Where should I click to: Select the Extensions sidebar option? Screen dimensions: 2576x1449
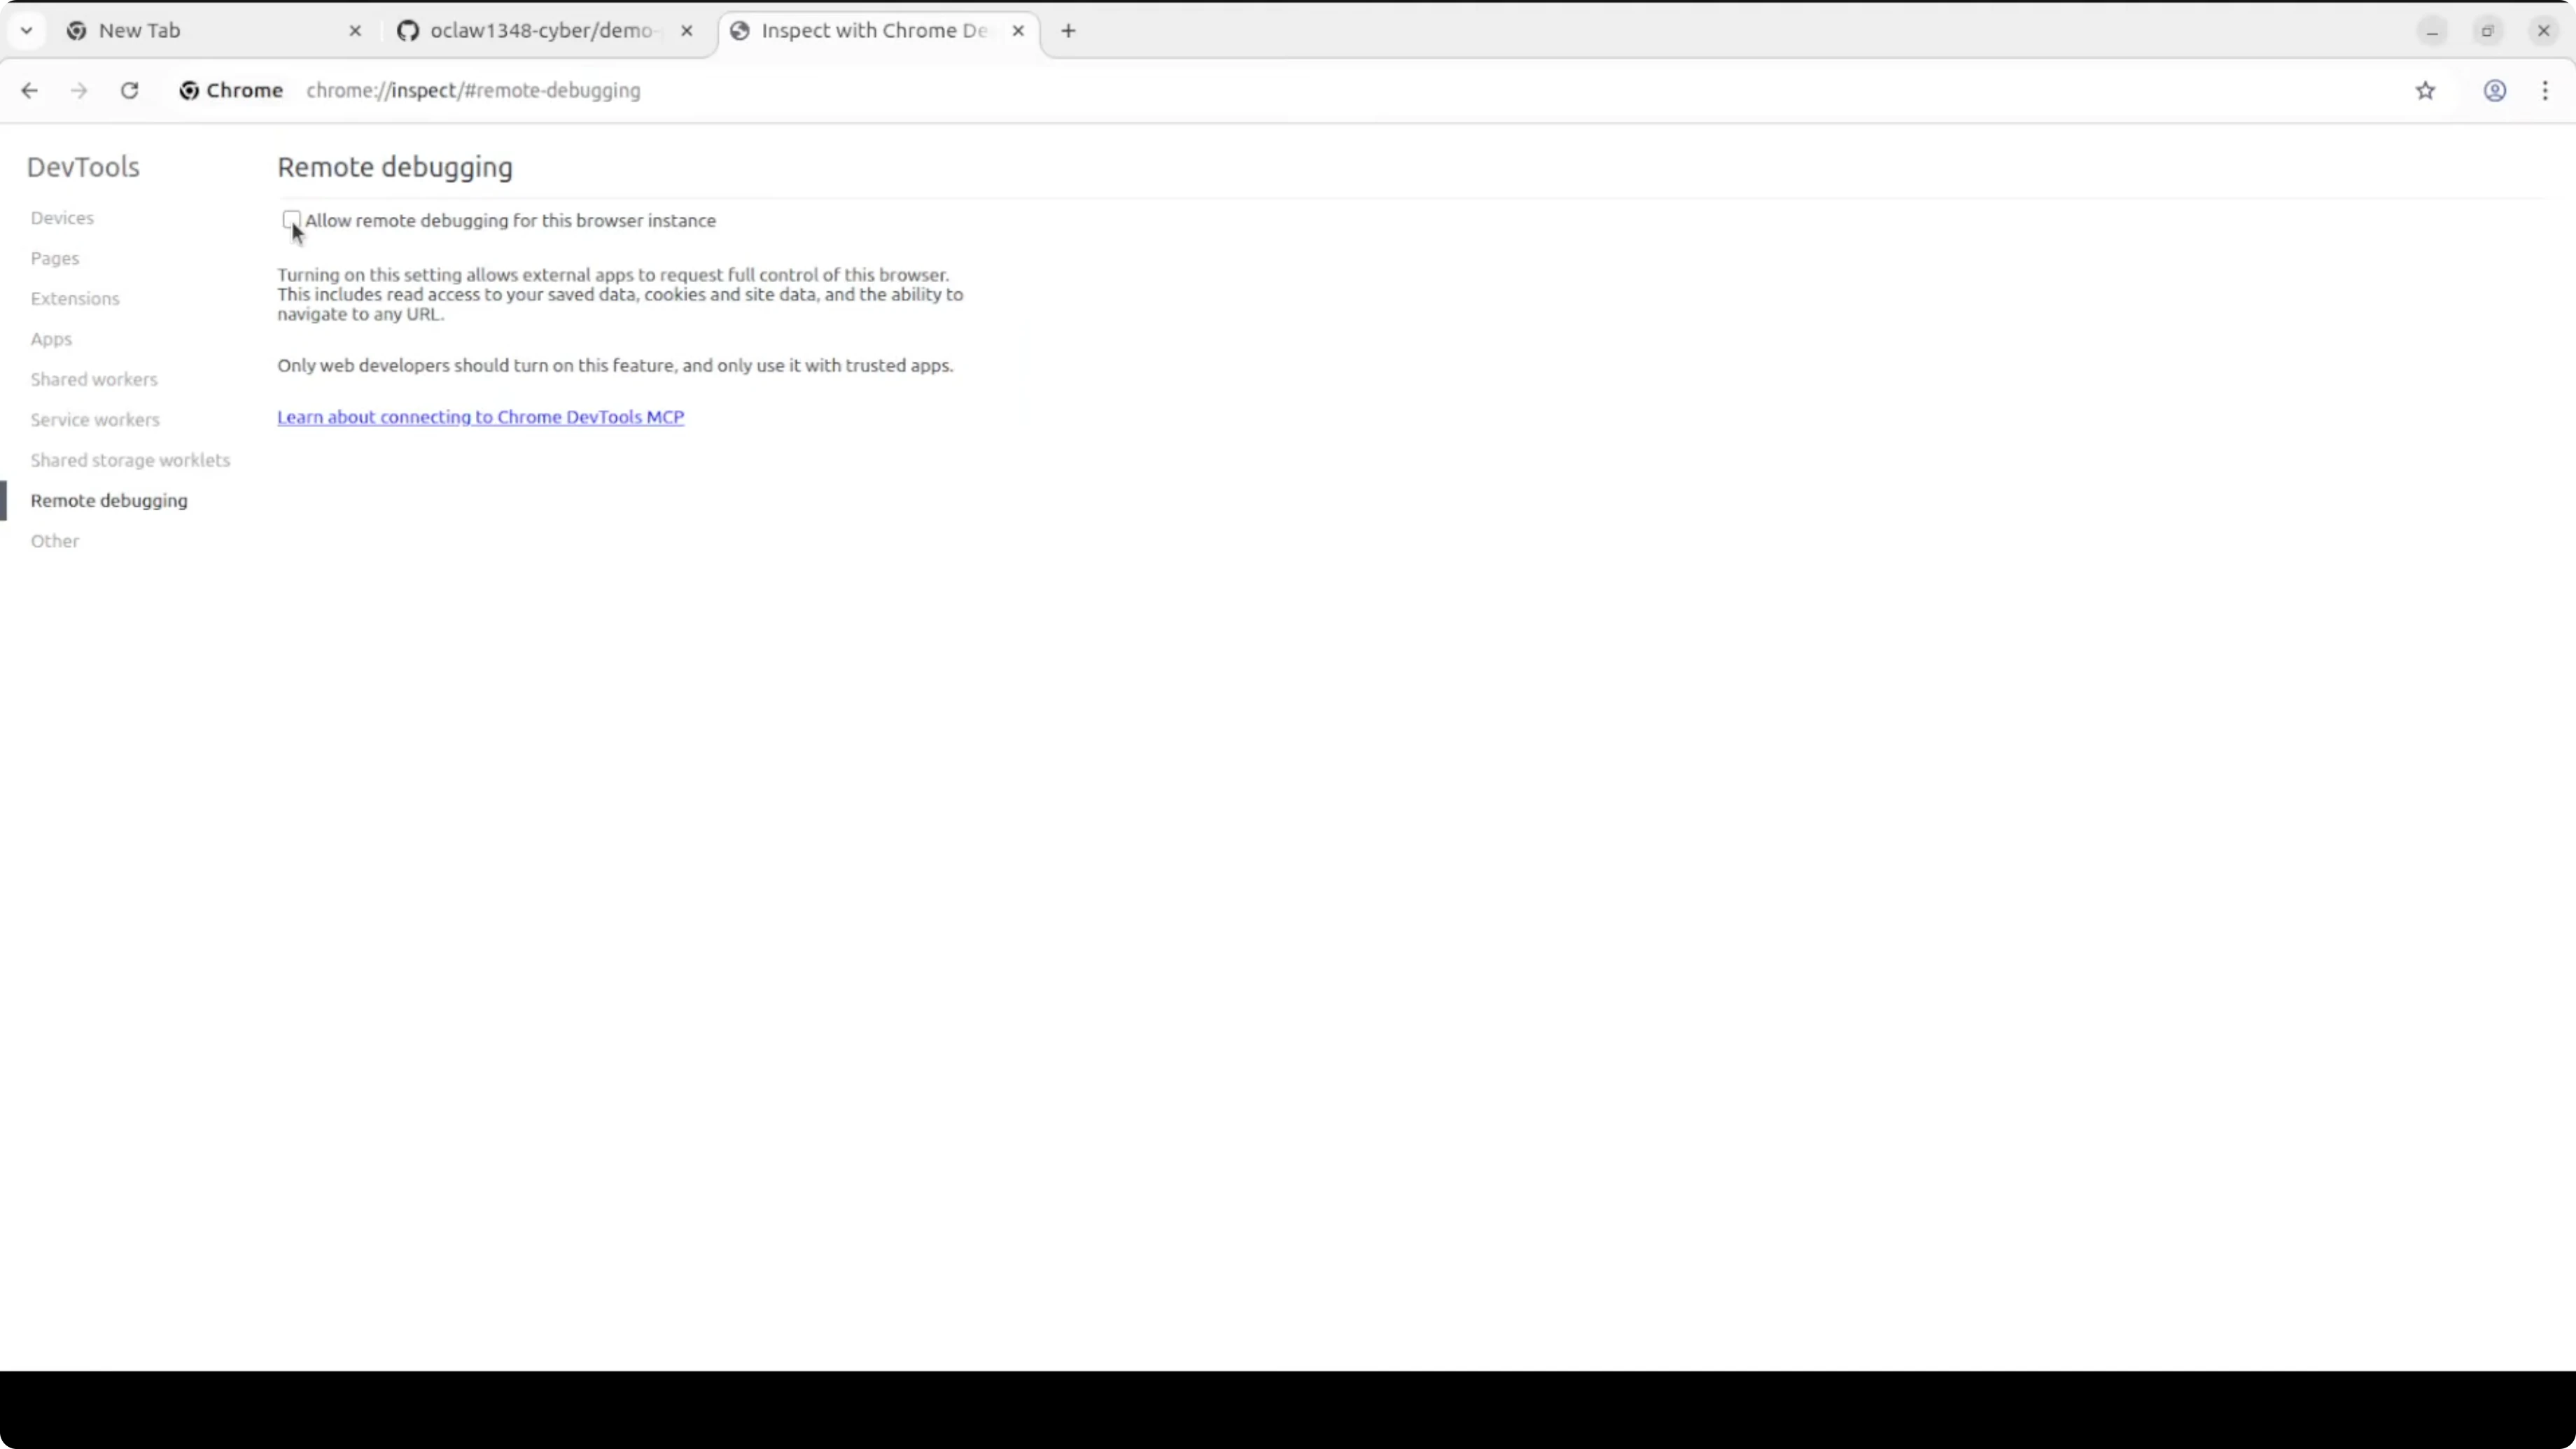(75, 298)
